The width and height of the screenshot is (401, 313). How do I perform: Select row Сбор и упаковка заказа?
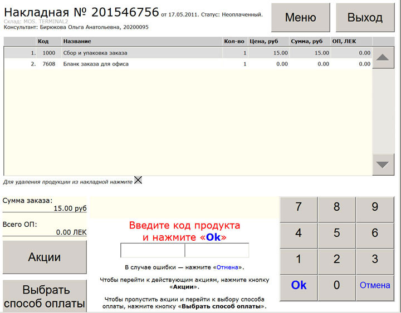pyautogui.click(x=188, y=53)
